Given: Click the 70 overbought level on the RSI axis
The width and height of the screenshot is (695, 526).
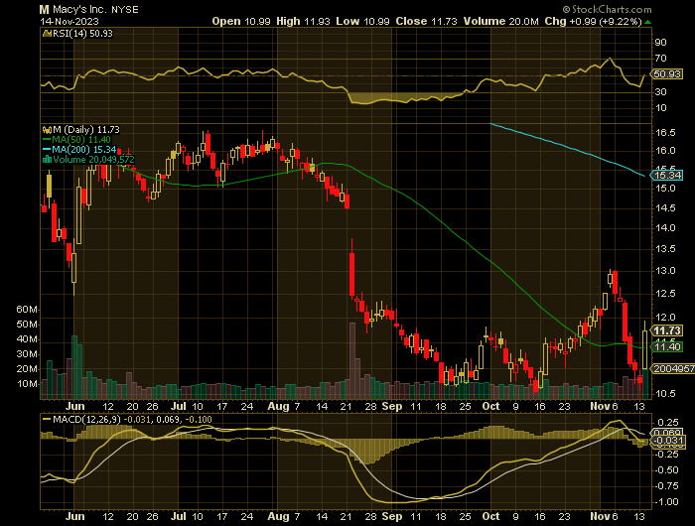Looking at the screenshot, I should [660, 58].
